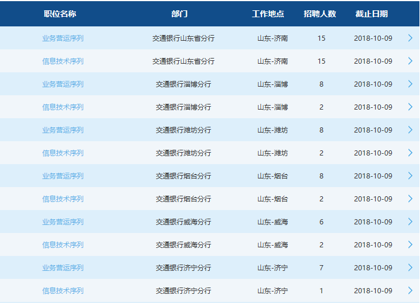The width and height of the screenshot is (420, 303).
Task: Click arrow icon in 威海分行 信息技术序列 row
Action: pos(410,244)
